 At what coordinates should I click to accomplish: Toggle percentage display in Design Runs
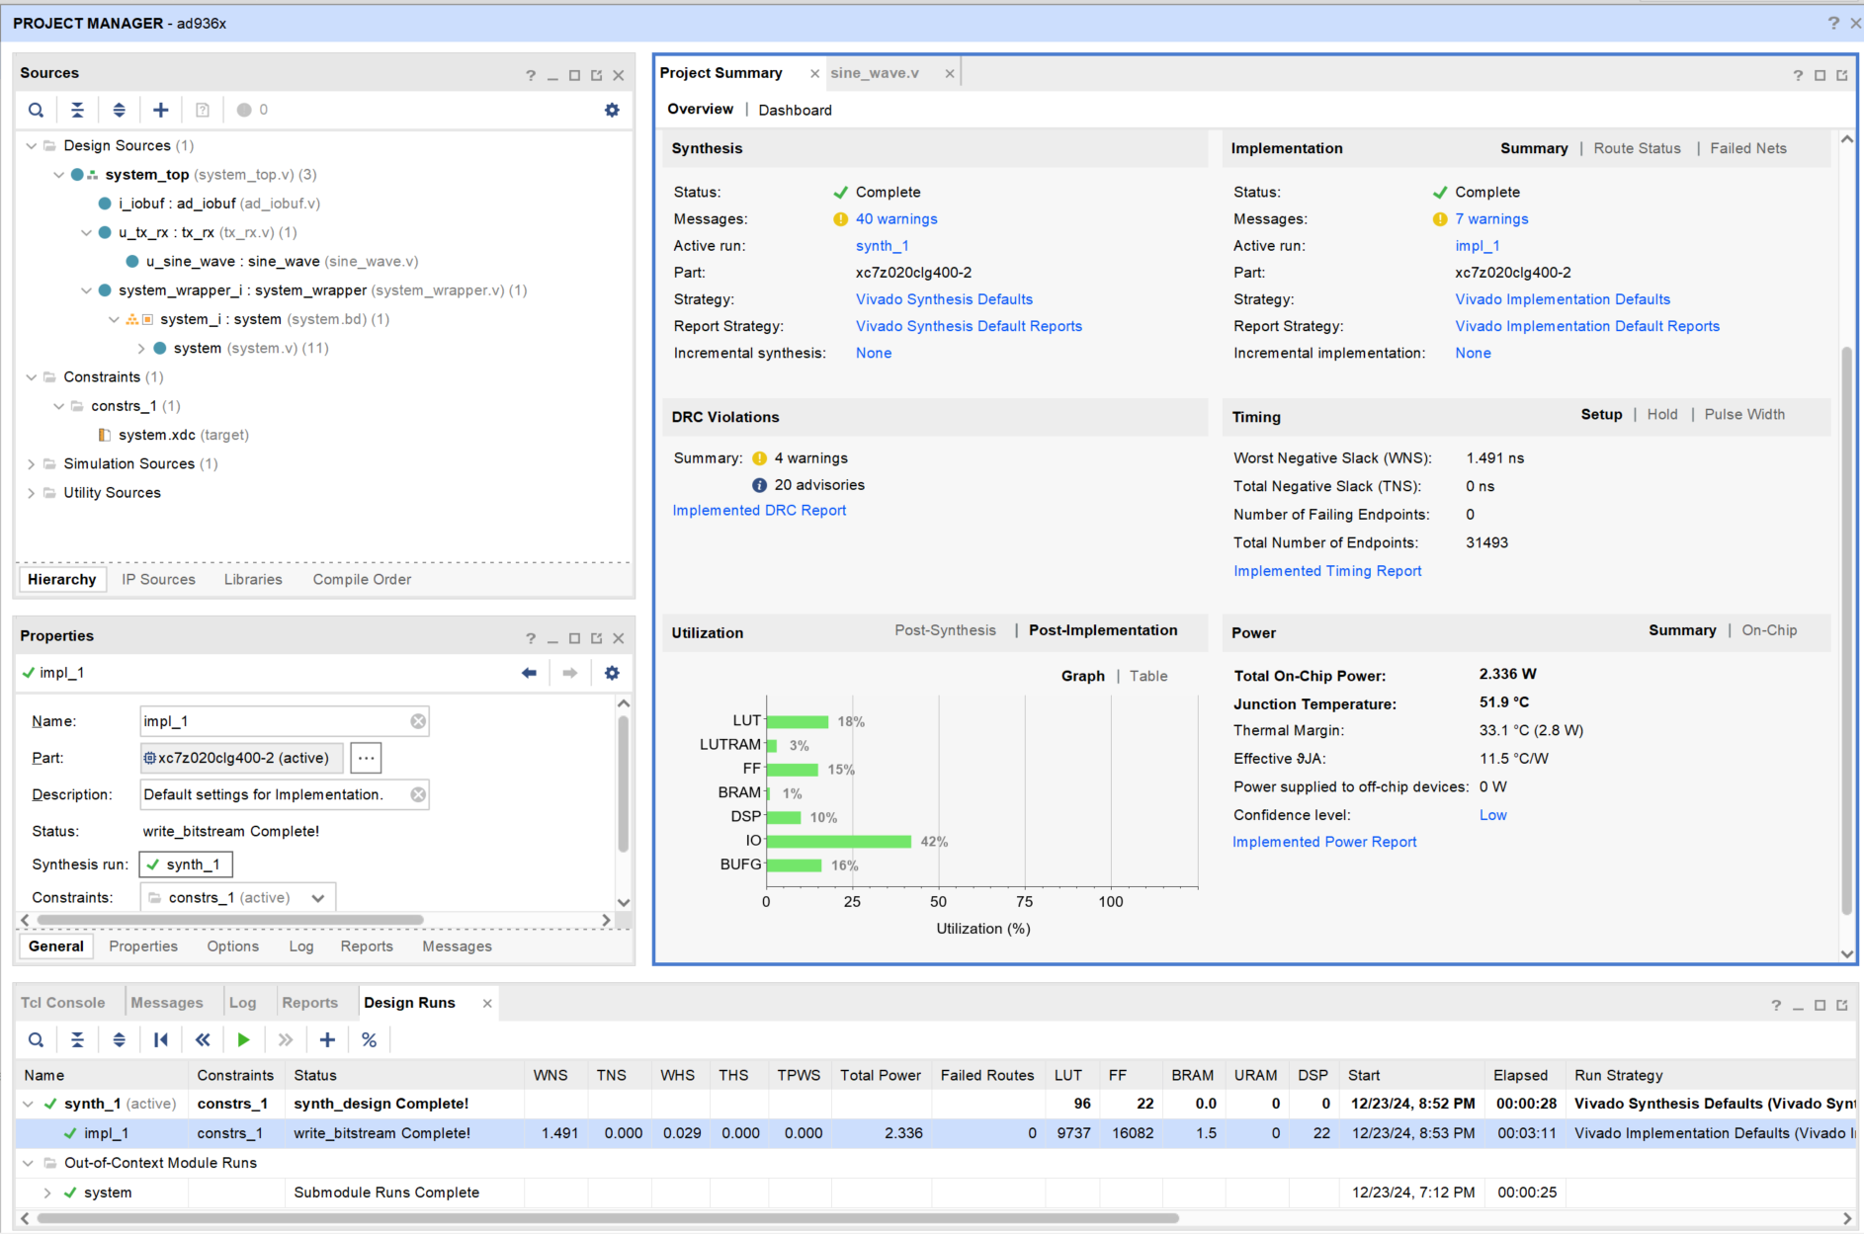(369, 1039)
